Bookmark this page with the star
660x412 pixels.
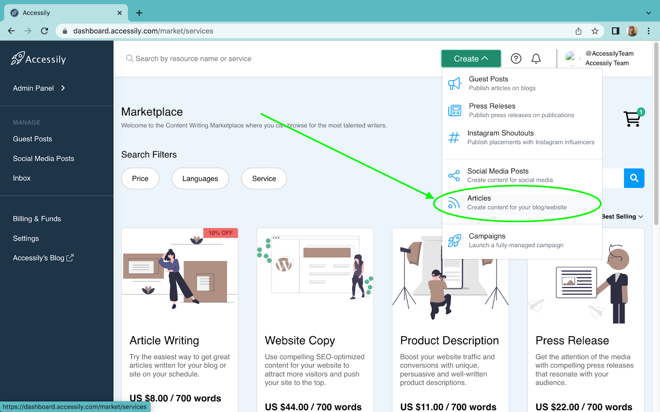(595, 31)
